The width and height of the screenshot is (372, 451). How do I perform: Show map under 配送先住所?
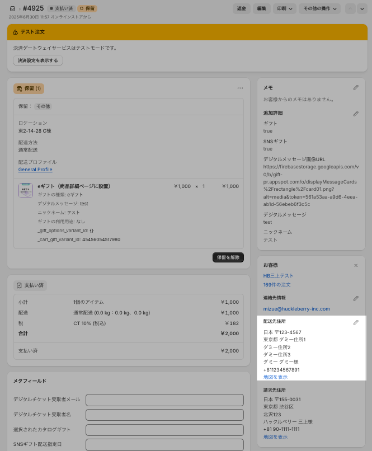tap(275, 377)
